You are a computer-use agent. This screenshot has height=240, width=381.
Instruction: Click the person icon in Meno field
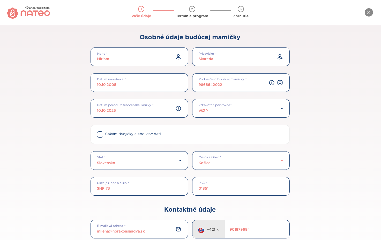(x=178, y=57)
